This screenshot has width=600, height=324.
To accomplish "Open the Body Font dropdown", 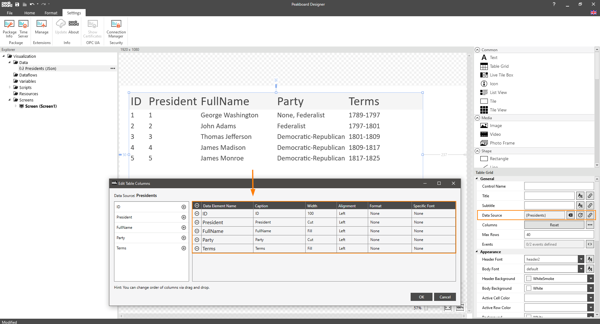I will (581, 269).
